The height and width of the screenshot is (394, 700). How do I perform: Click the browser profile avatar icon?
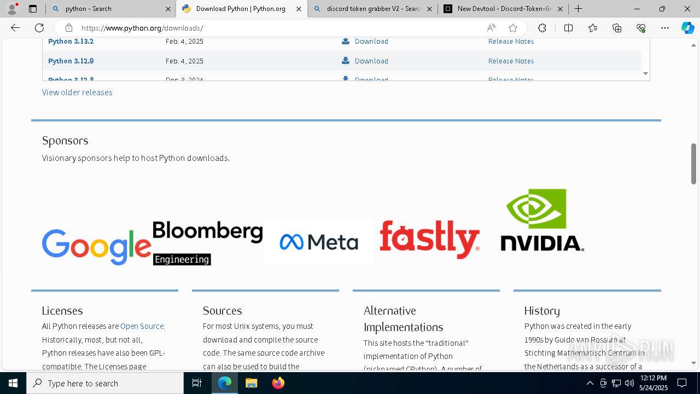(x=11, y=9)
